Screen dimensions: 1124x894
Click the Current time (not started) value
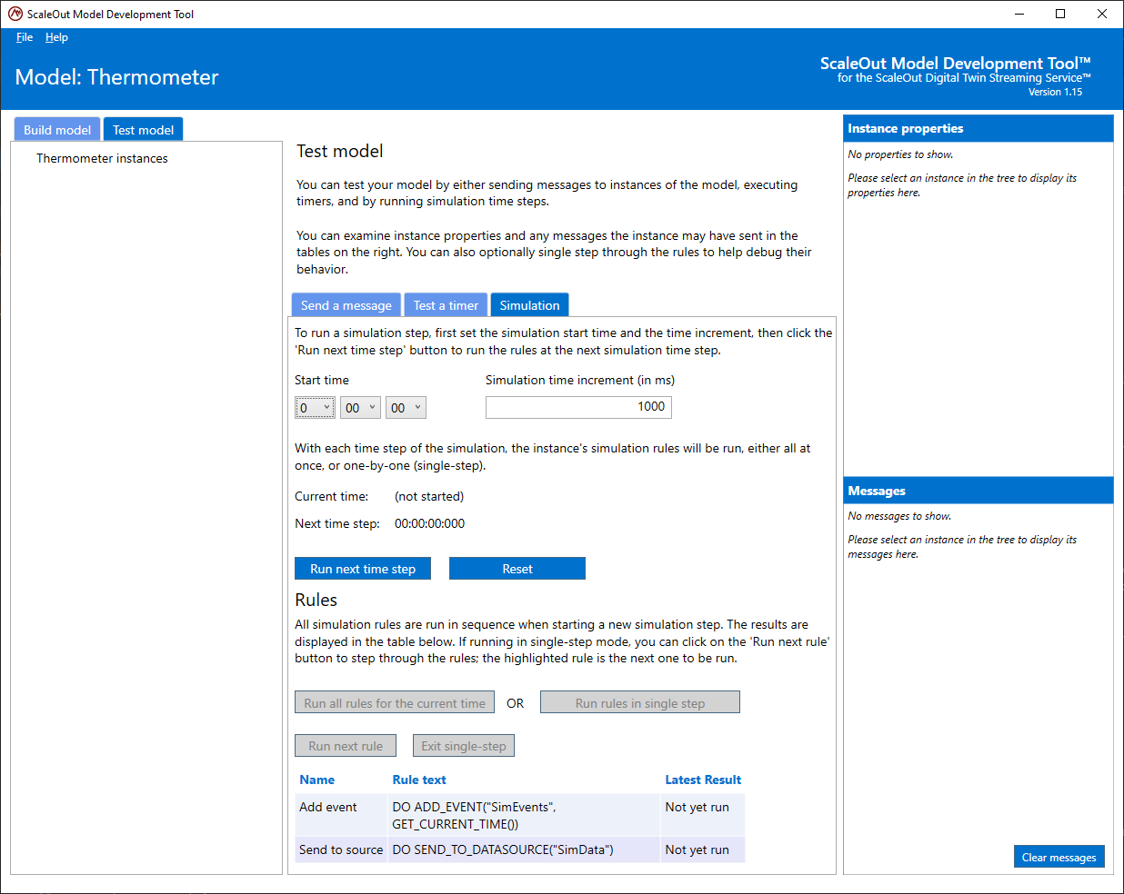[429, 496]
